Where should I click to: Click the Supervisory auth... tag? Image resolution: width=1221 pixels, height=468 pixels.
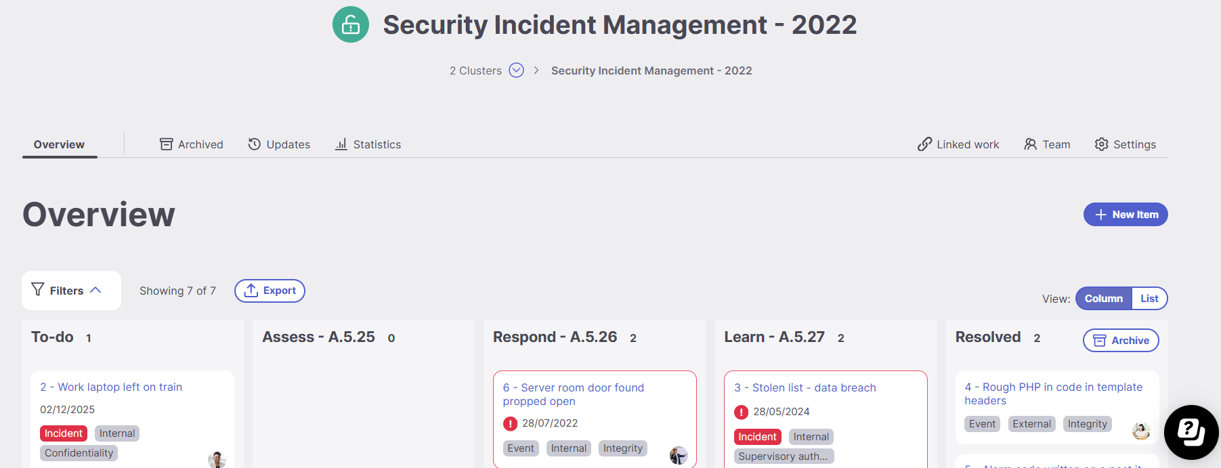click(x=784, y=456)
